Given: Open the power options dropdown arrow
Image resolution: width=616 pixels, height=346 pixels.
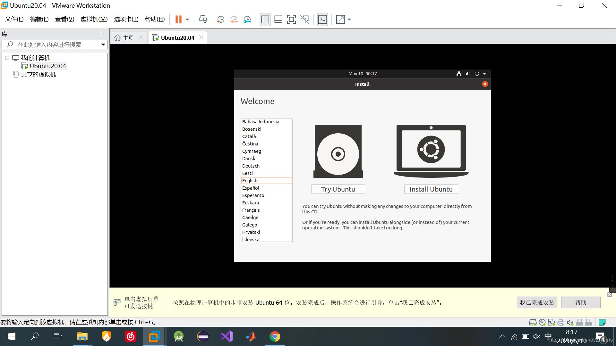Looking at the screenshot, I should click(187, 20).
